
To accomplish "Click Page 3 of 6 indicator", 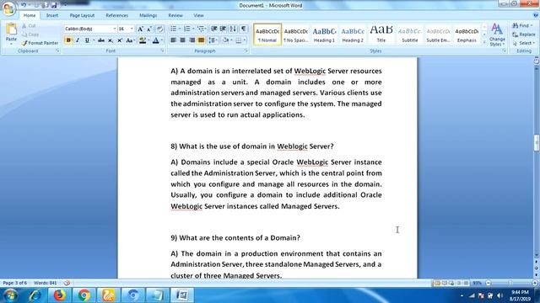I will tap(15, 283).
